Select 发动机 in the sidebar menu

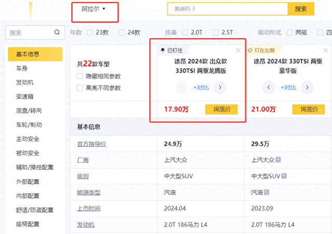[25, 82]
